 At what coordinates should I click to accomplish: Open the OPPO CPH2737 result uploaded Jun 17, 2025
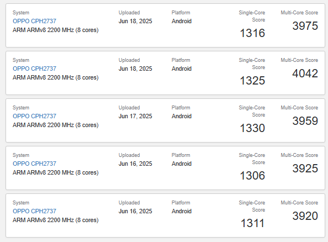coord(35,116)
